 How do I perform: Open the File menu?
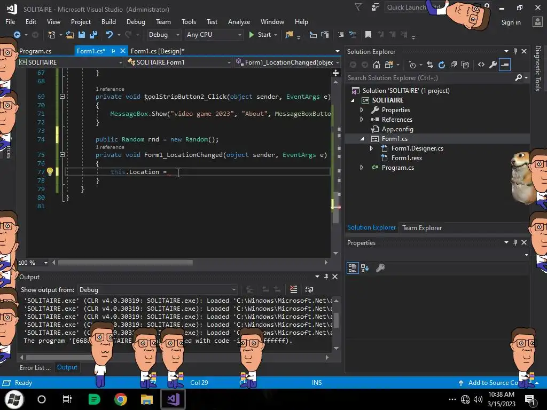(x=10, y=21)
